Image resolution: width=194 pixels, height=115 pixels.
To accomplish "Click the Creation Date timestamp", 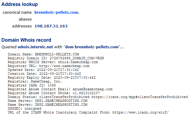I will 60,74.
